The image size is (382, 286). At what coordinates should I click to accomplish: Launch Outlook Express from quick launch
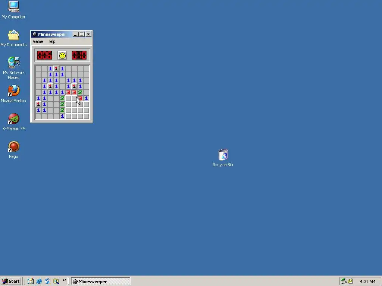pos(47,282)
